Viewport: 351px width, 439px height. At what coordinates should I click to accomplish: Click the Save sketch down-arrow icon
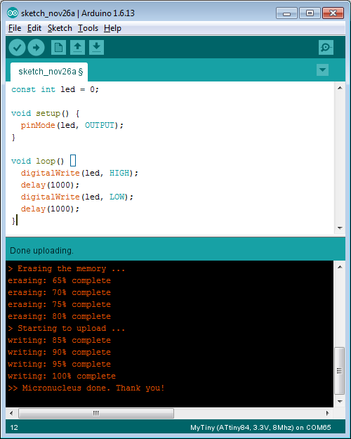(97, 47)
